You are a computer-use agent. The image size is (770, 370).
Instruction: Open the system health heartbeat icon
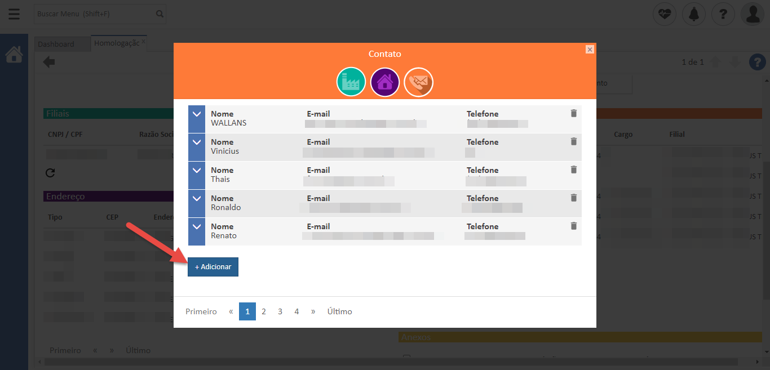tap(664, 14)
